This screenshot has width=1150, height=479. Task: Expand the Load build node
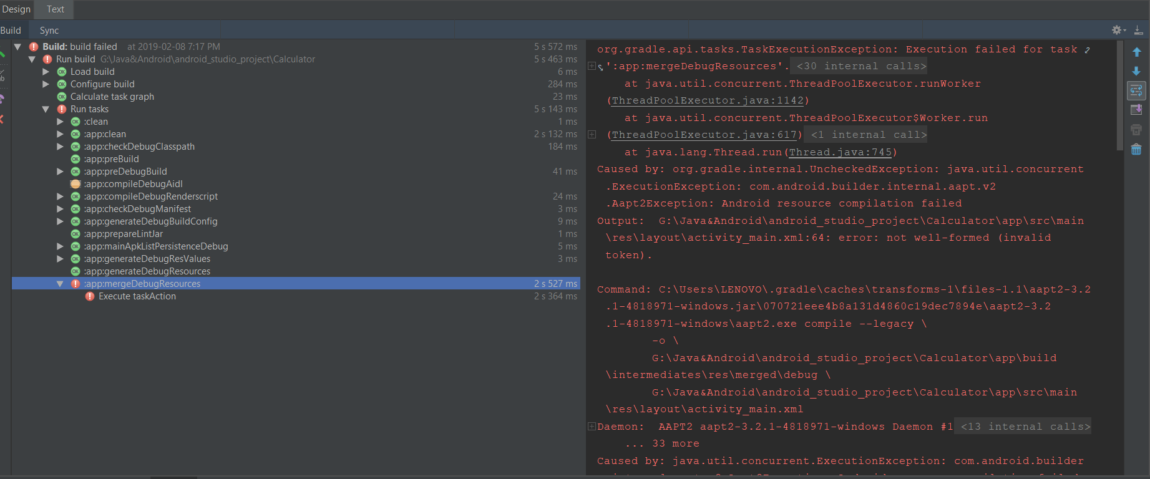[x=46, y=72]
